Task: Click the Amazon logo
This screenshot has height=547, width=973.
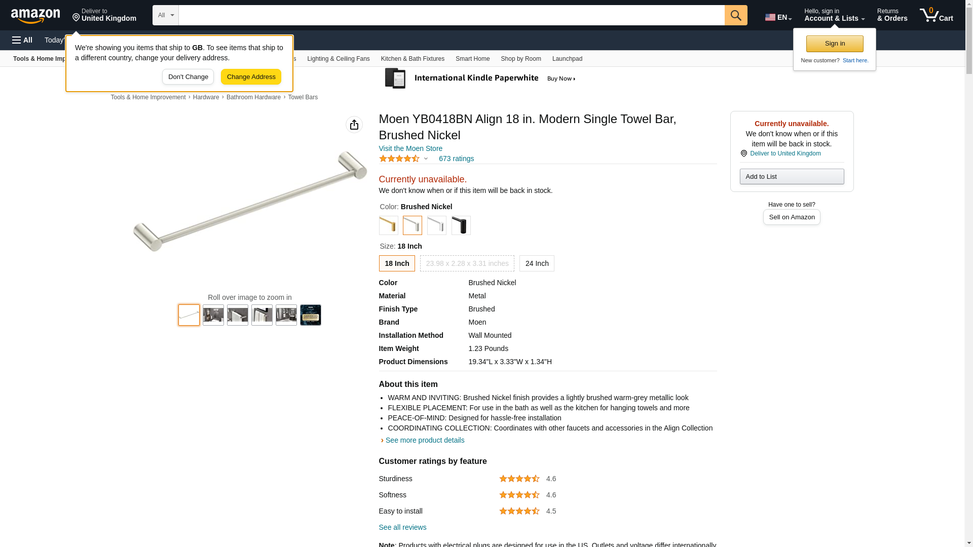Action: click(35, 16)
